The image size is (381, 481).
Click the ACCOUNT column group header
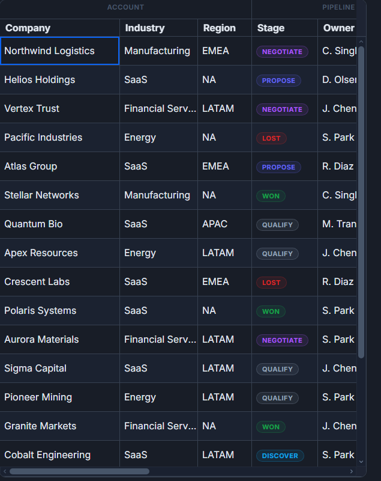pyautogui.click(x=125, y=7)
